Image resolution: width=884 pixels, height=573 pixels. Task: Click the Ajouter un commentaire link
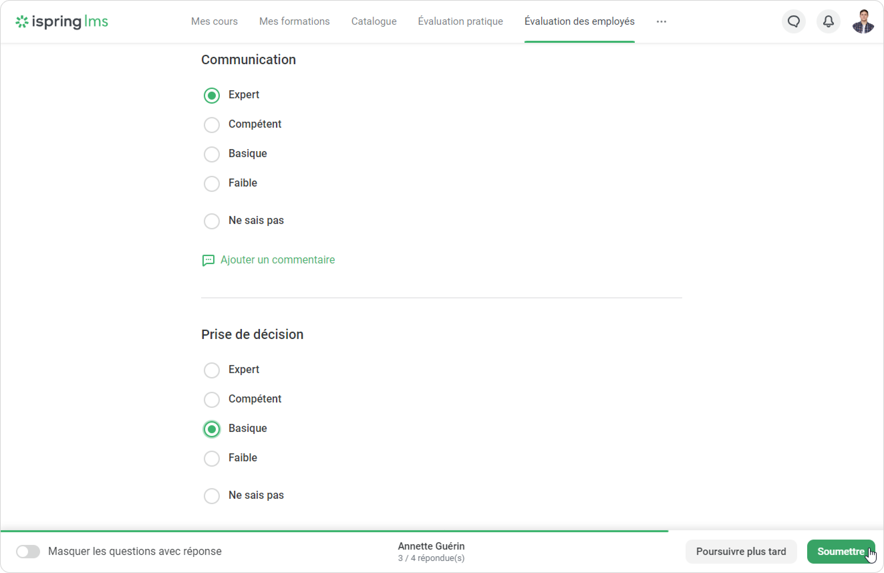[x=277, y=260]
